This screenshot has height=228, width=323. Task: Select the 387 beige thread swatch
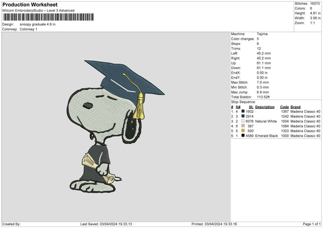(x=243, y=126)
